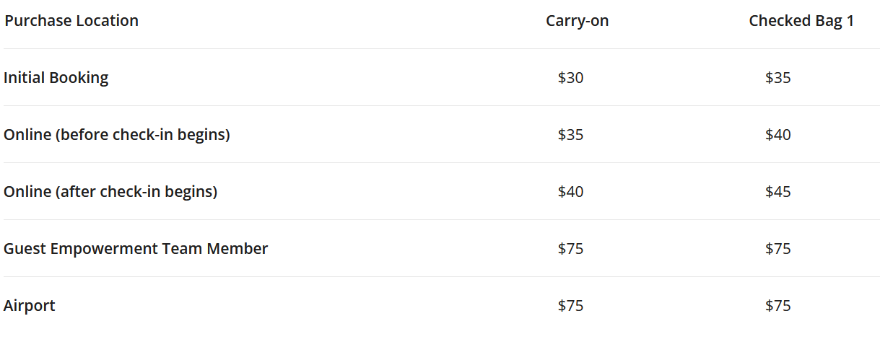Click the $45 checked bag price after check-in

click(x=778, y=192)
